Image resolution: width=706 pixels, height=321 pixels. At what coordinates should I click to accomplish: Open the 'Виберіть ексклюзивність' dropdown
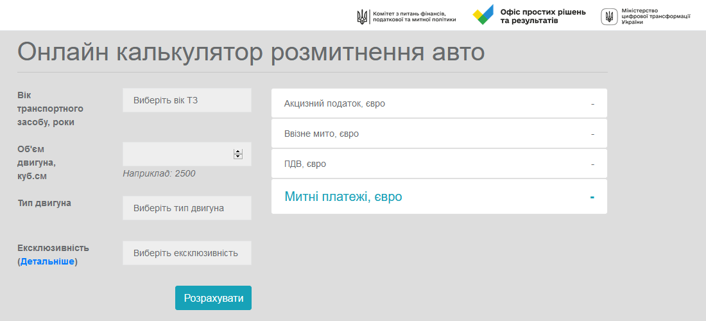187,253
